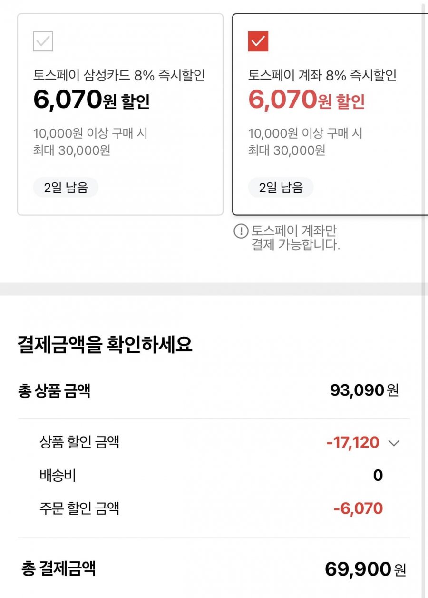Viewport: 428px width, 598px height.
Task: Expand the 상품 할인 금액 chevron arrow
Action: 394,443
